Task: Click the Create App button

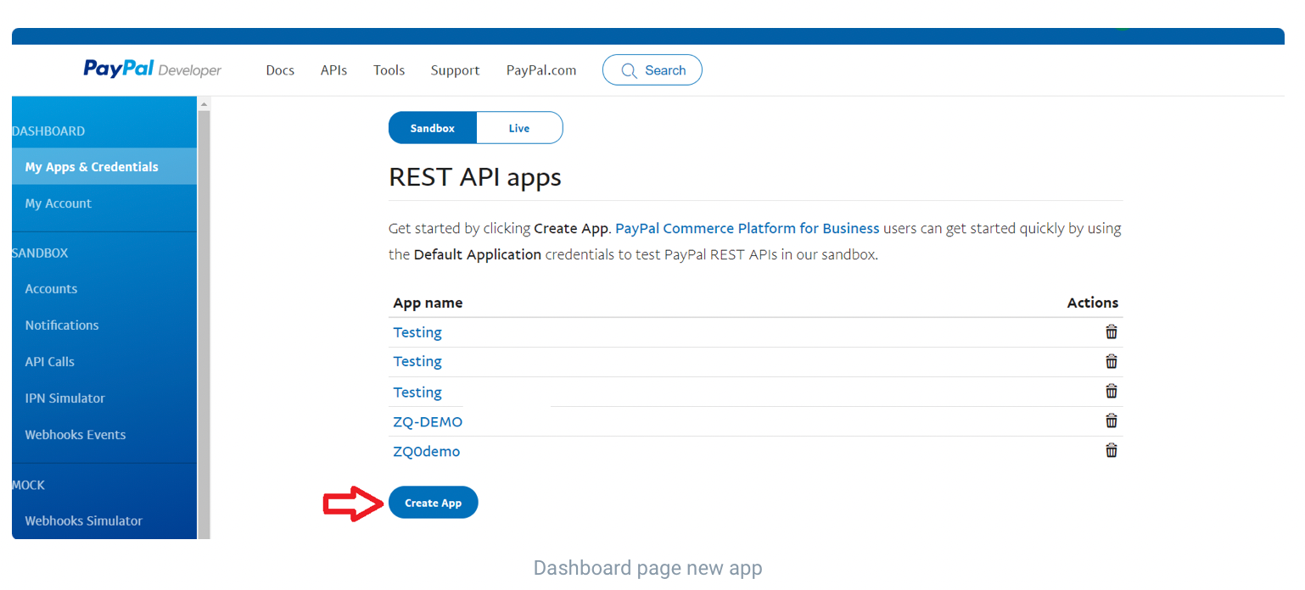Action: pos(434,503)
